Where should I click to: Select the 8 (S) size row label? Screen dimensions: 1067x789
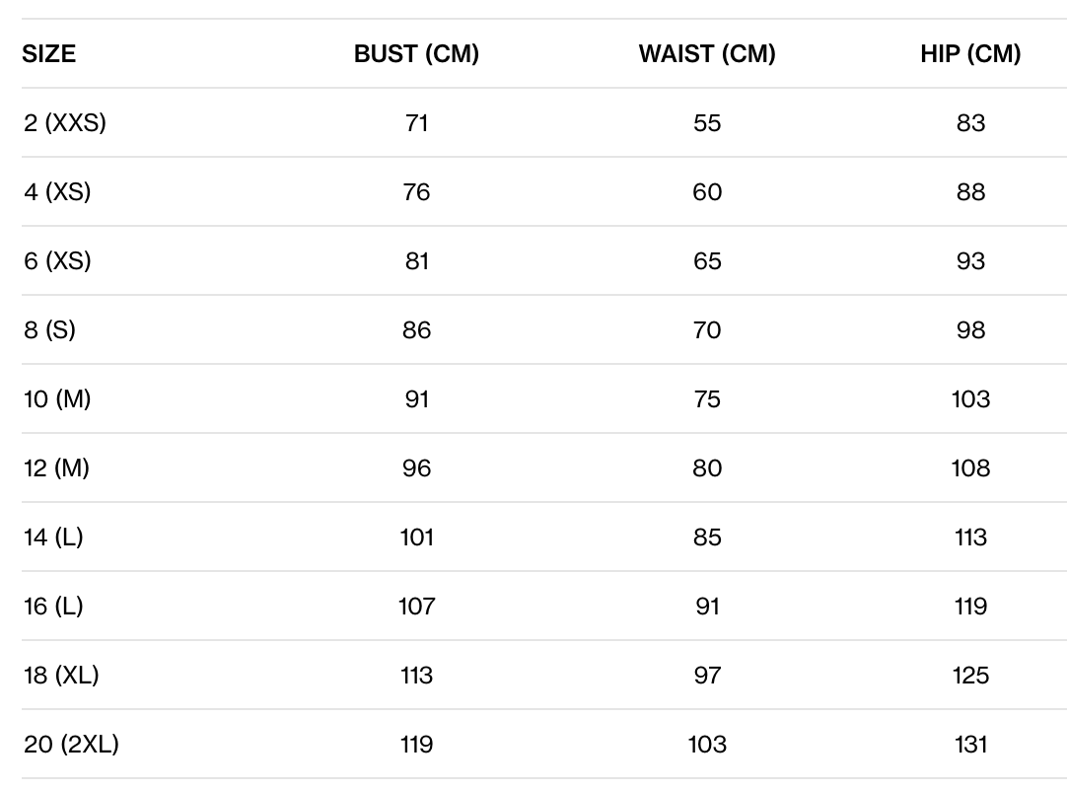point(49,330)
